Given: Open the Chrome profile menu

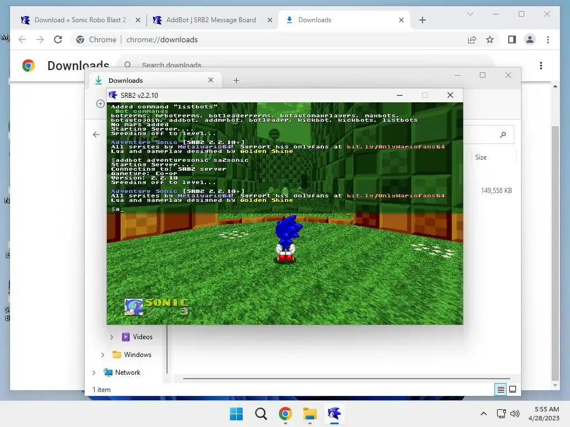Looking at the screenshot, I should coord(530,39).
